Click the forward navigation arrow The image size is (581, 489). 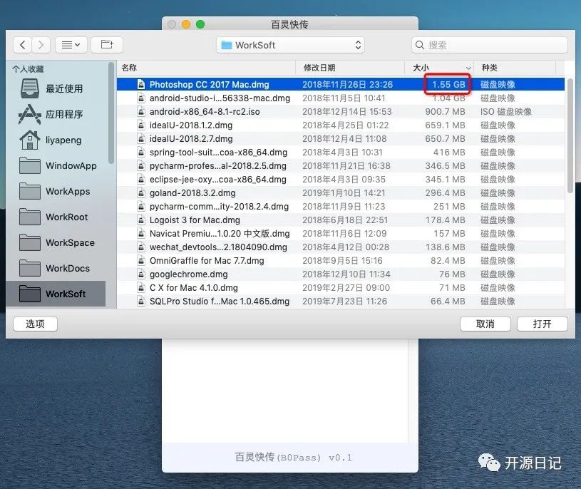(39, 44)
